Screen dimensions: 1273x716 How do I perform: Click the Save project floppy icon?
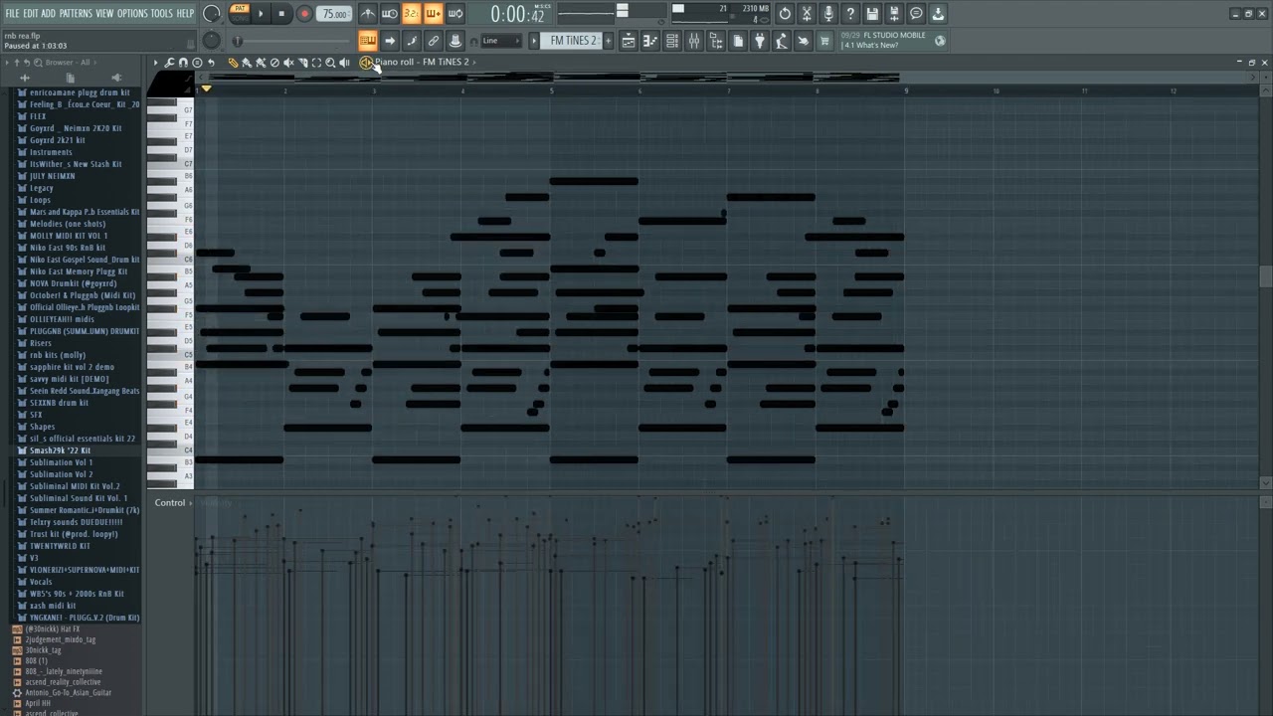[x=872, y=14]
